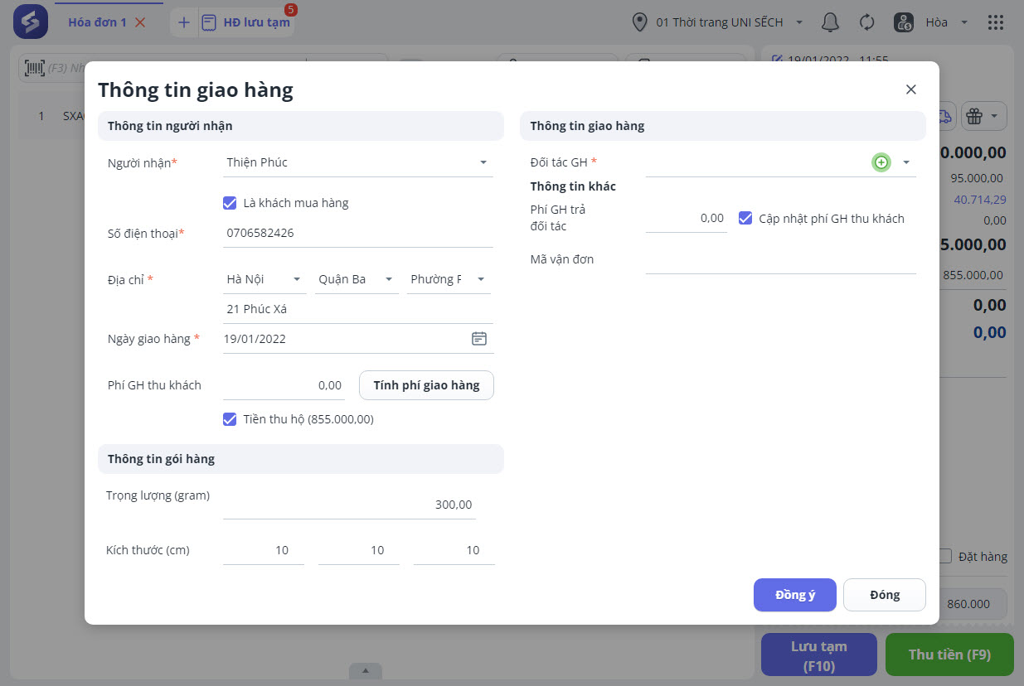The image size is (1024, 686).
Task: Toggle 'Cập nhật phí GH thu khách' checkbox
Action: (x=745, y=219)
